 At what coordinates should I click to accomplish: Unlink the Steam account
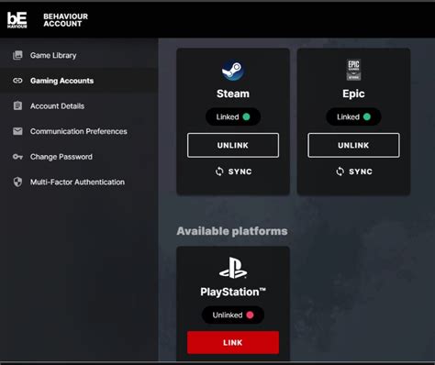click(233, 145)
